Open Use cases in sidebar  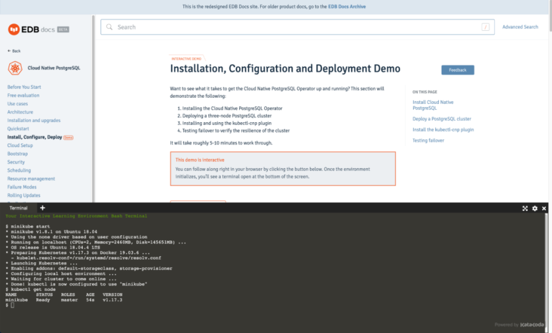18,104
